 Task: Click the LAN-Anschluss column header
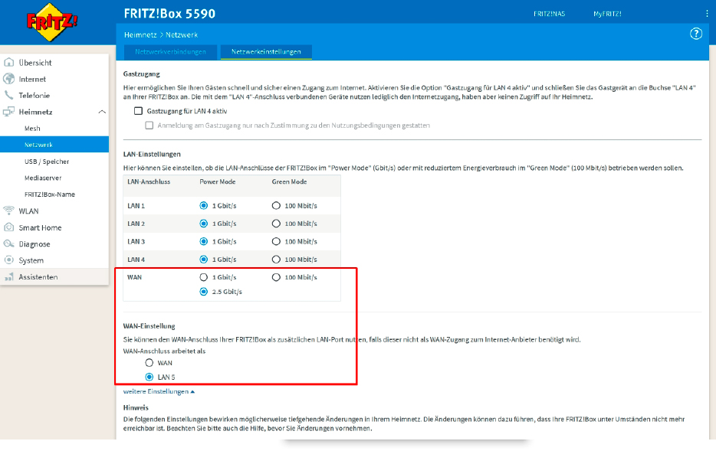(x=149, y=181)
